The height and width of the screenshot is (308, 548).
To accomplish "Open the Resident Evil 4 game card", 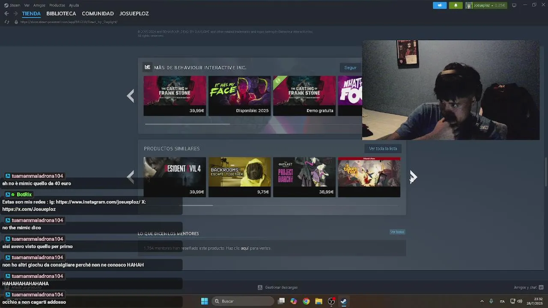I will (x=175, y=177).
